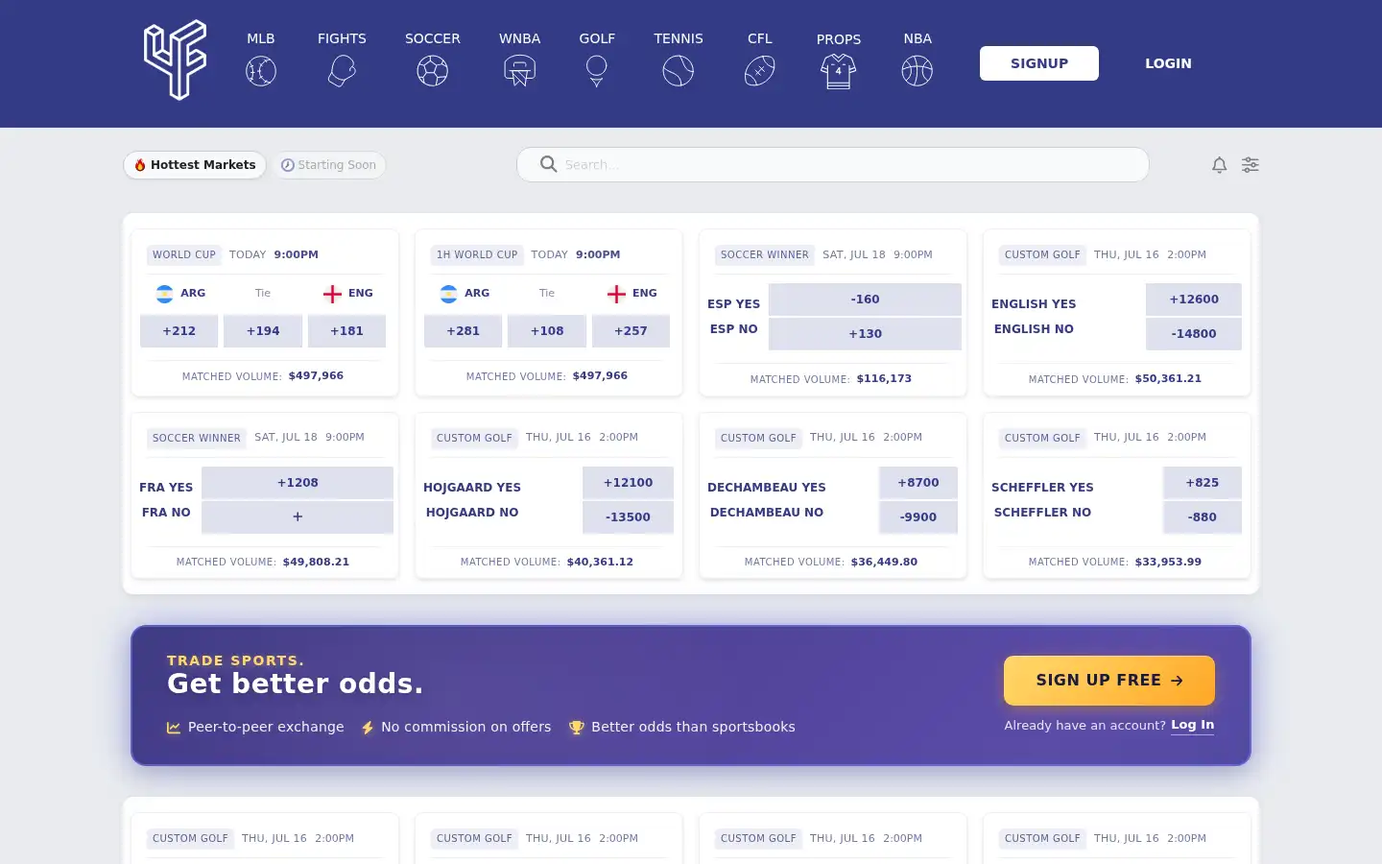1382x864 pixels.
Task: Choose the WNBA hoop icon
Action: click(x=519, y=71)
